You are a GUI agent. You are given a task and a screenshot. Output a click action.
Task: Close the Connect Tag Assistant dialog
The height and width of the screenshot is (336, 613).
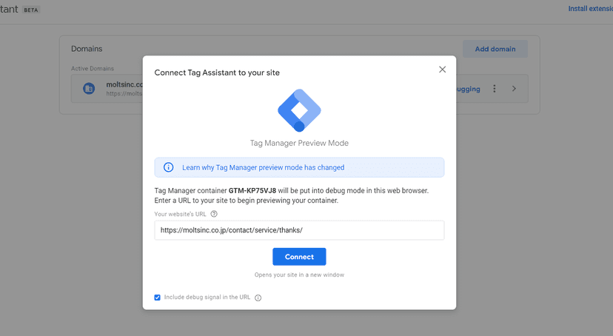point(442,70)
